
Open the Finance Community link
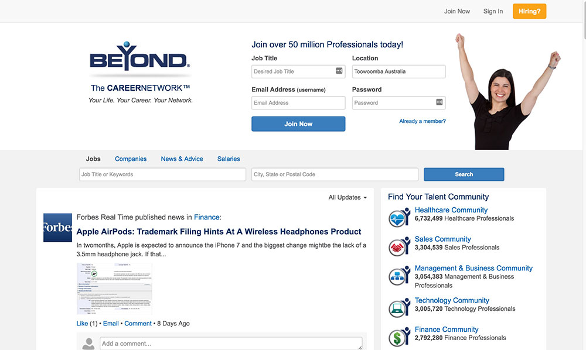[x=446, y=330]
